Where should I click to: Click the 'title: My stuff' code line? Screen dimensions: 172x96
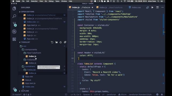pos(91,81)
